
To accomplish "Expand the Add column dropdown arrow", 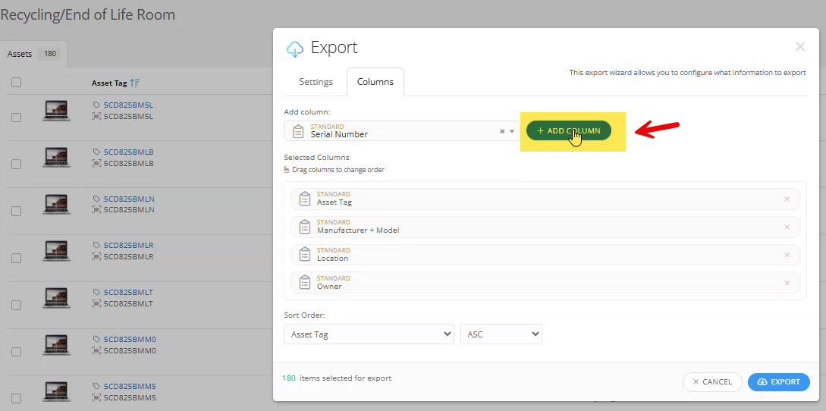I will point(512,131).
